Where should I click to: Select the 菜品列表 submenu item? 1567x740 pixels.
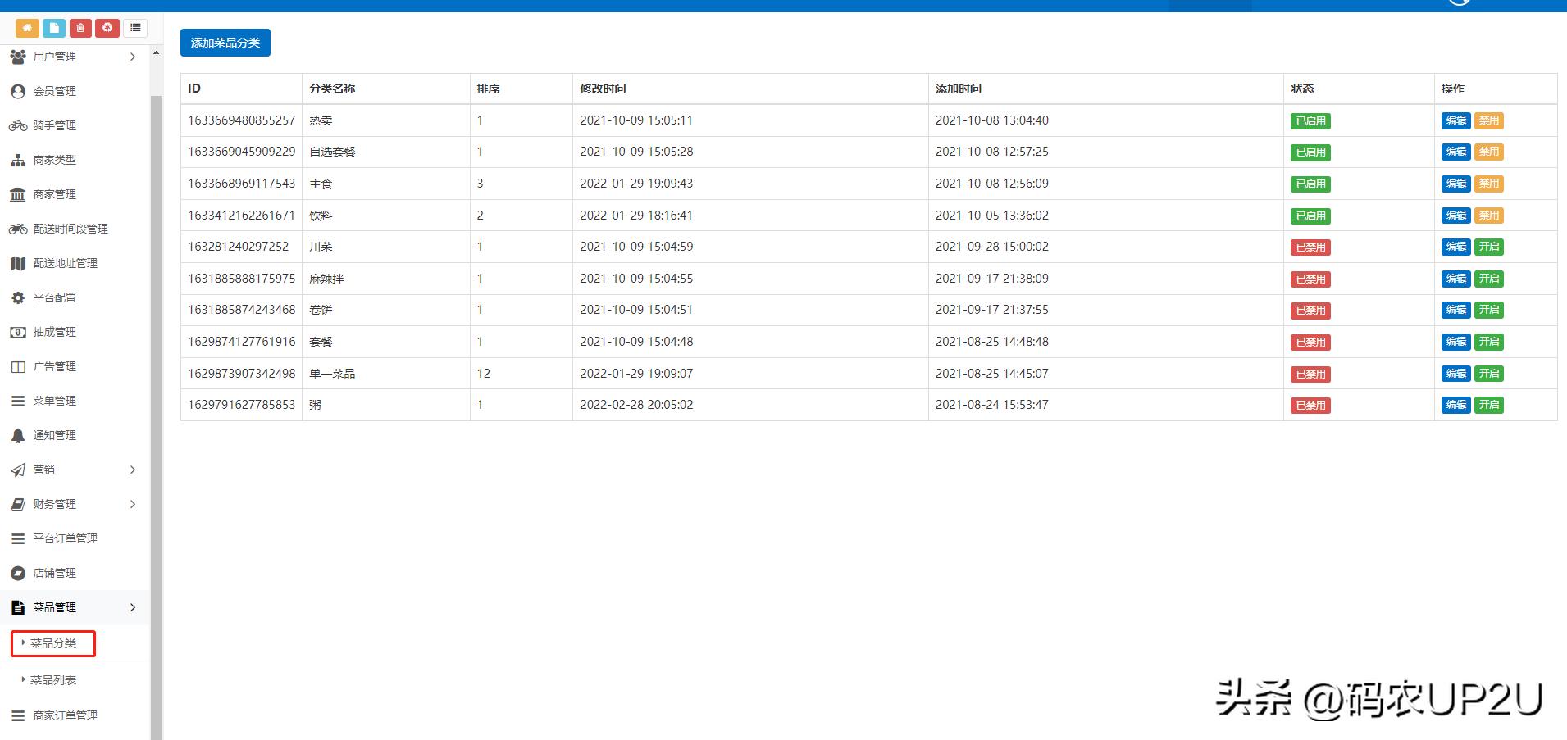53,680
